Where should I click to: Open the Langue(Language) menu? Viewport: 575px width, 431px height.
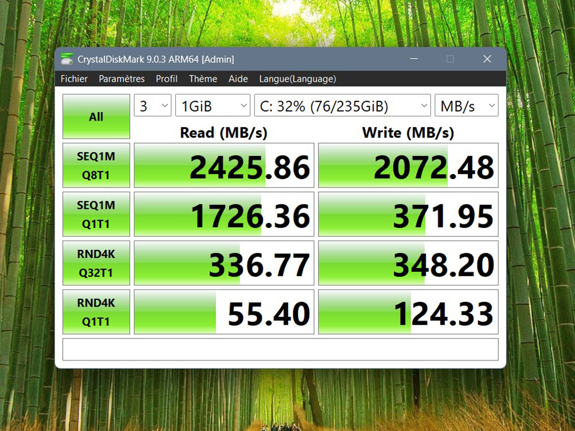[x=298, y=79]
